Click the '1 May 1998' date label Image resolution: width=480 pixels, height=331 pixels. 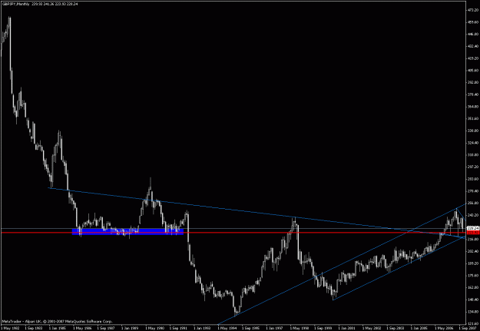click(x=298, y=328)
